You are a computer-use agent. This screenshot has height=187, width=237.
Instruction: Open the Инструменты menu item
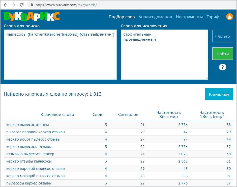pos(189,17)
